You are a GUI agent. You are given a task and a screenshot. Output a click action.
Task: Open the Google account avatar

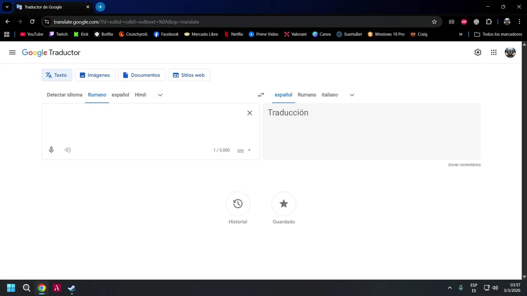click(510, 52)
